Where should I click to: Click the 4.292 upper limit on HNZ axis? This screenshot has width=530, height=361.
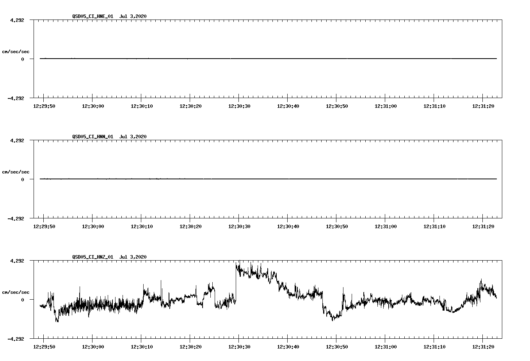pyautogui.click(x=17, y=261)
